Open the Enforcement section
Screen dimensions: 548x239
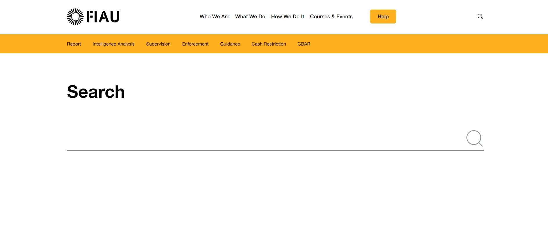pos(195,44)
